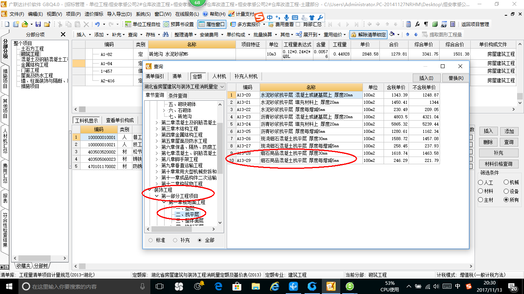This screenshot has height=294, width=524.
Task: Open Windows Start menu
Action: point(9,286)
